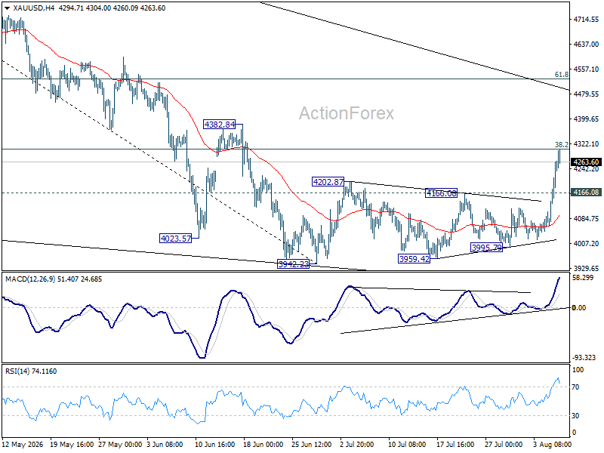This screenshot has width=604, height=453.
Task: Click the 4714.55 price axis value
Action: 586,20
